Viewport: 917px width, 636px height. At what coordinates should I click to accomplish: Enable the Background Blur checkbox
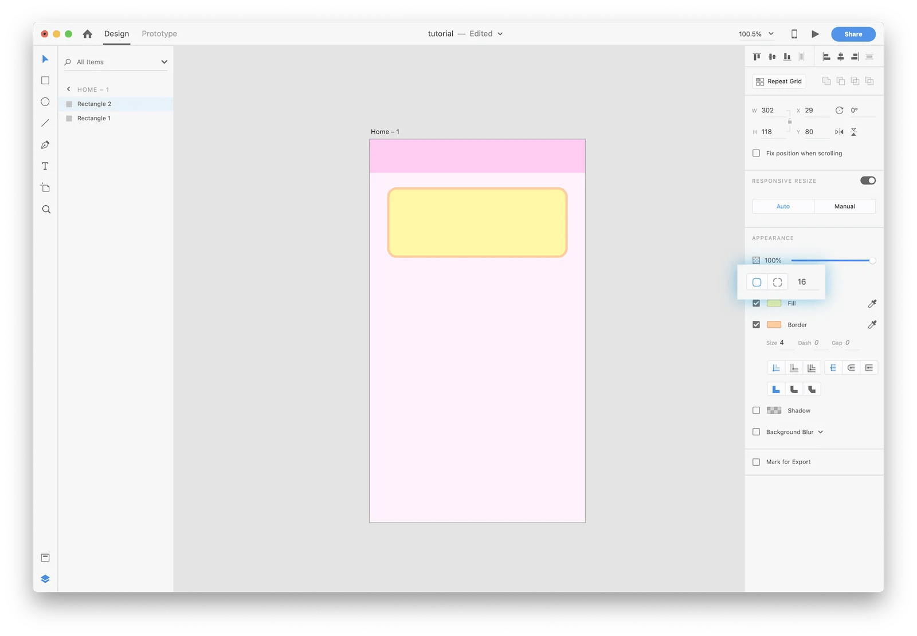757,432
